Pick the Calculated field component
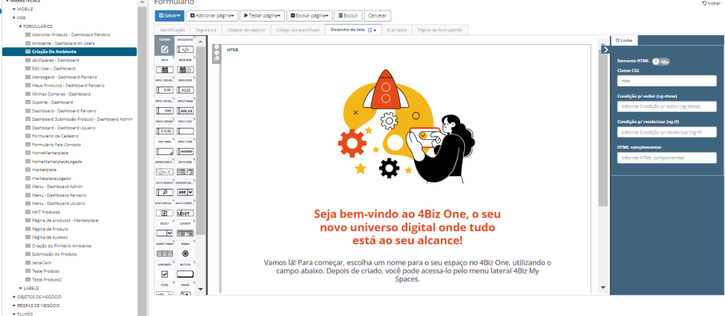 [185, 46]
